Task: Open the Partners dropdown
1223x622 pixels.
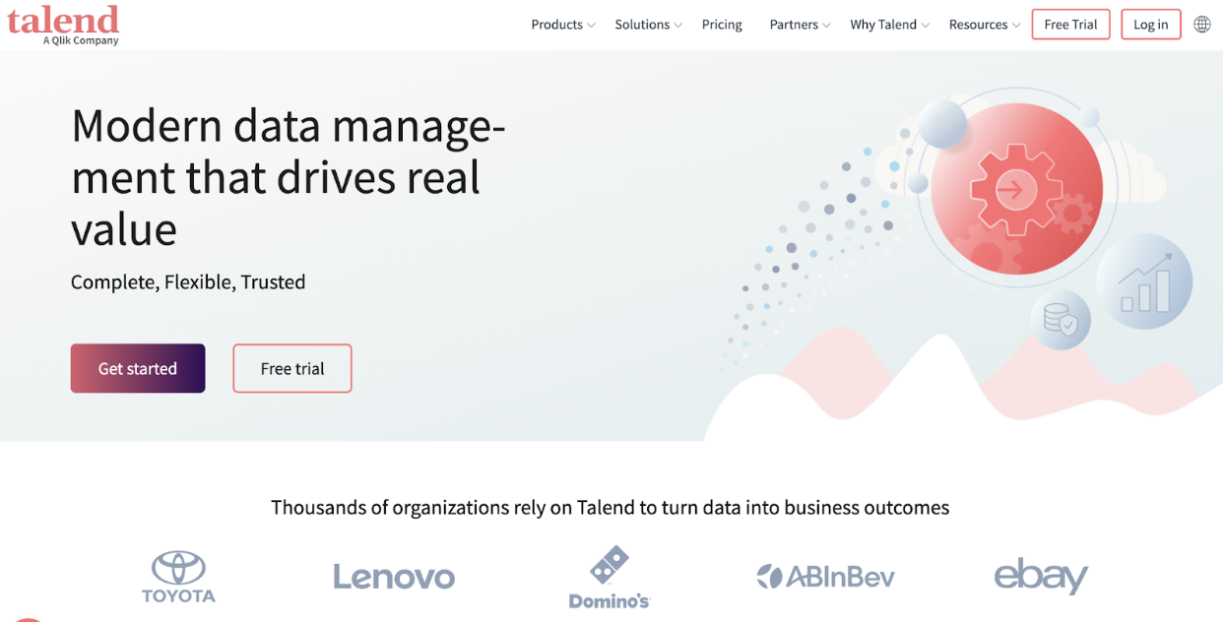Action: 800,25
